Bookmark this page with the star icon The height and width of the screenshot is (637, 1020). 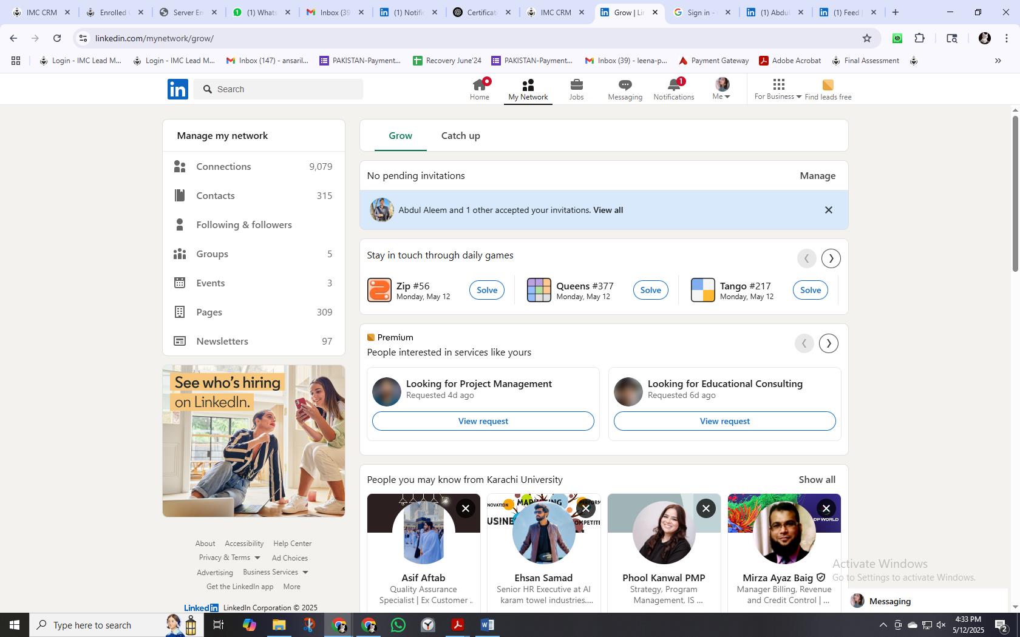point(867,38)
